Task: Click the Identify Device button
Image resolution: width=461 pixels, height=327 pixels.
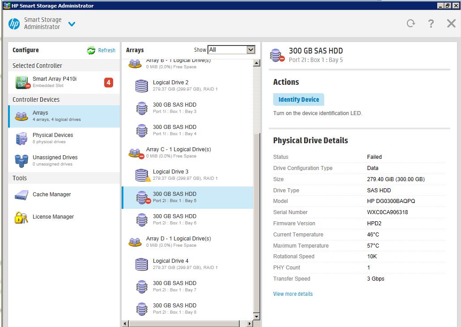Action: (299, 100)
